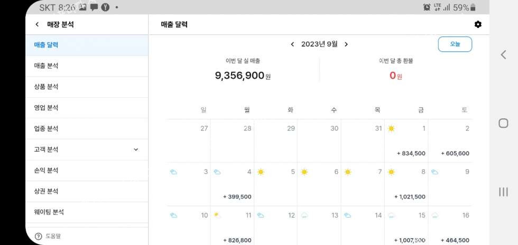
Task: Go to previous month with left chevron
Action: point(292,44)
